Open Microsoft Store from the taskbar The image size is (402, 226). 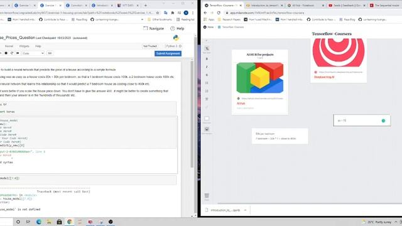(x=59, y=222)
